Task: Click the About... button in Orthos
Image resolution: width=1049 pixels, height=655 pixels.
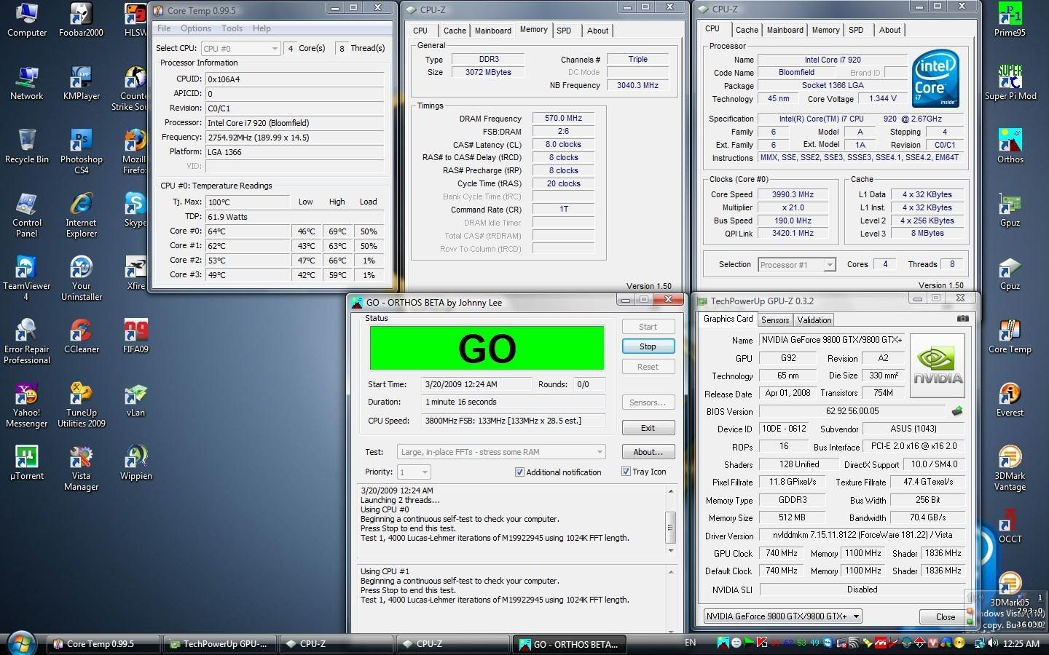Action: 648,452
